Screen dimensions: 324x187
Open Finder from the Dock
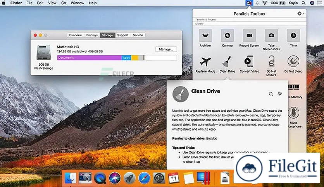pyautogui.click(x=70, y=178)
